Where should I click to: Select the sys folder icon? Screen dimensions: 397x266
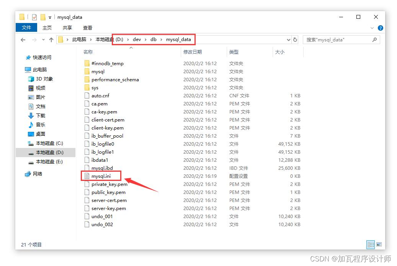tap(87, 87)
